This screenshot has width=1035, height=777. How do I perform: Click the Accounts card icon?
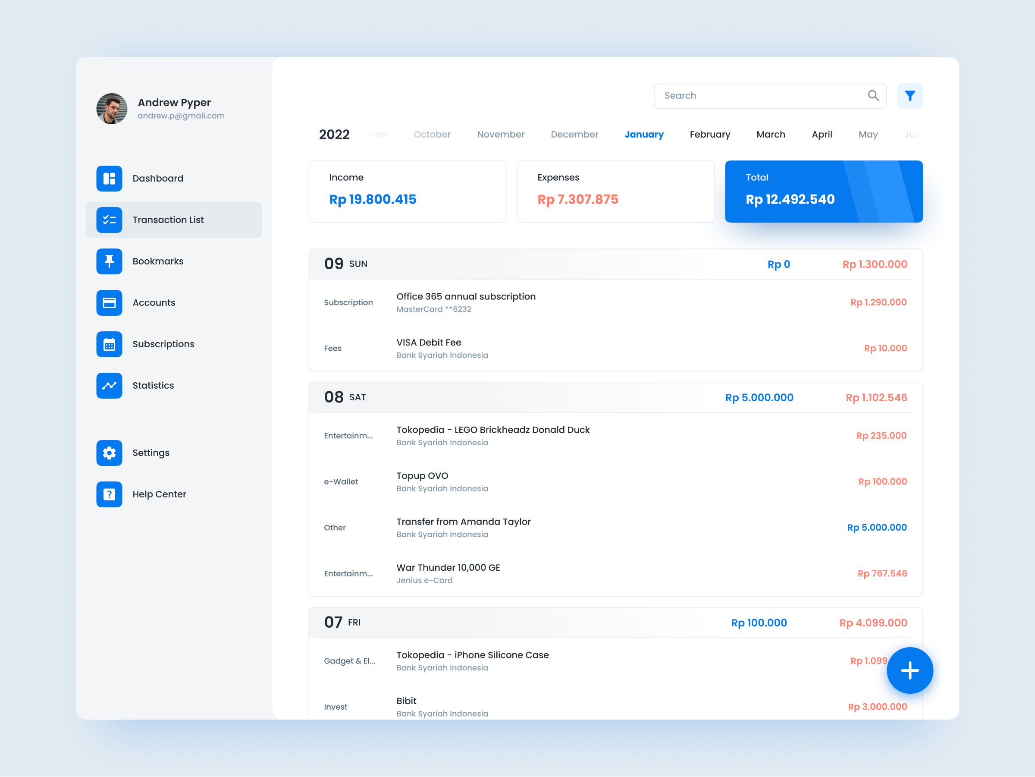(x=109, y=302)
